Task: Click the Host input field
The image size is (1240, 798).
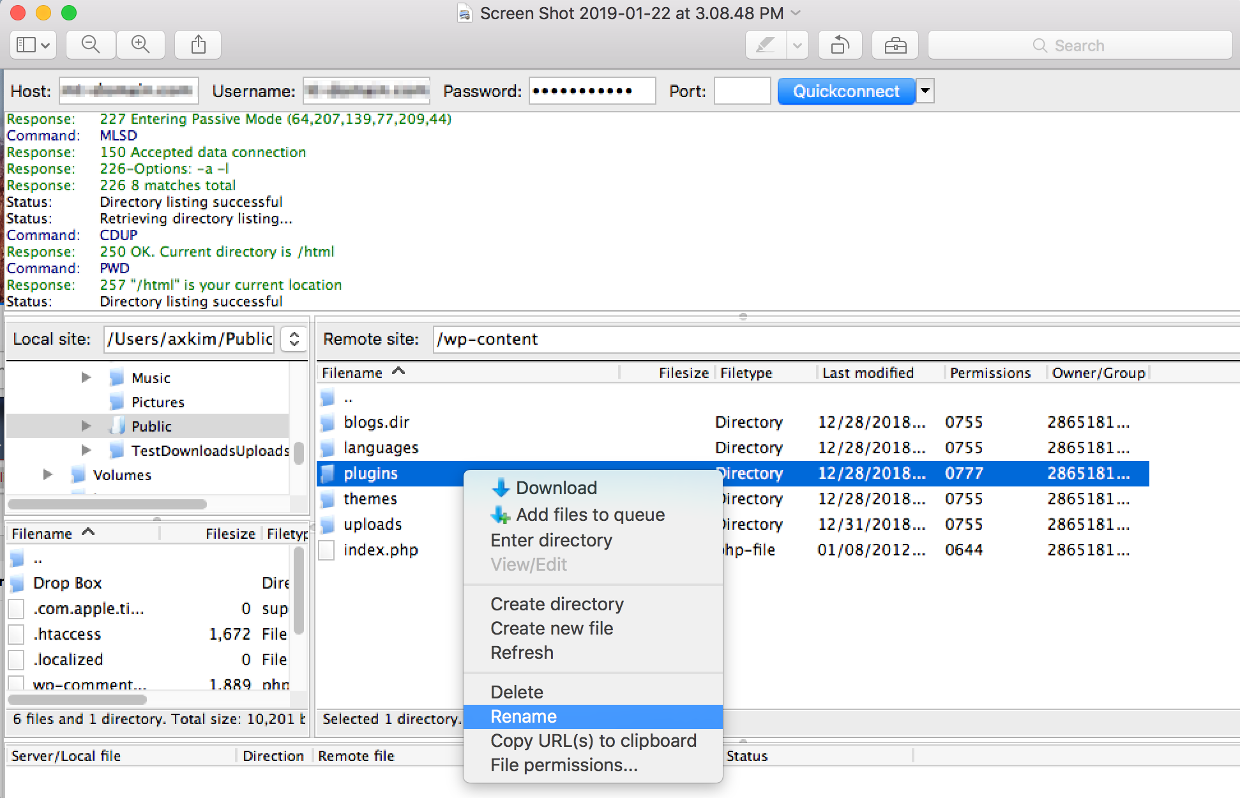Action: 128,91
